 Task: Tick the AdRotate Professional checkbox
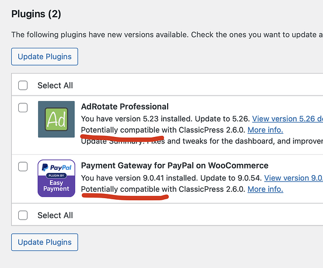click(23, 107)
